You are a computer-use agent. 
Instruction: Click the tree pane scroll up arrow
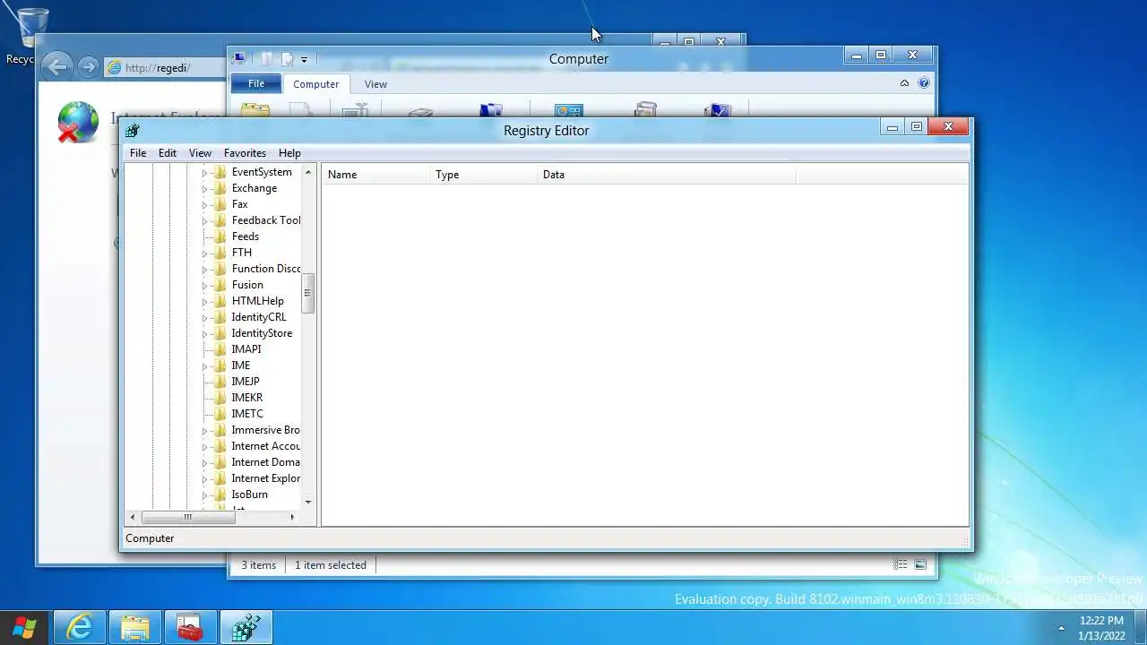pyautogui.click(x=308, y=172)
